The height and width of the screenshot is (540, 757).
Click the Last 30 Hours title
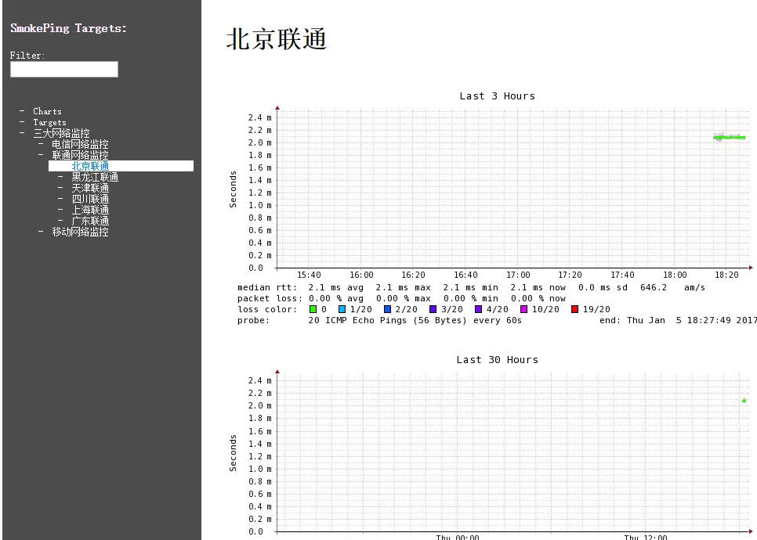click(498, 360)
